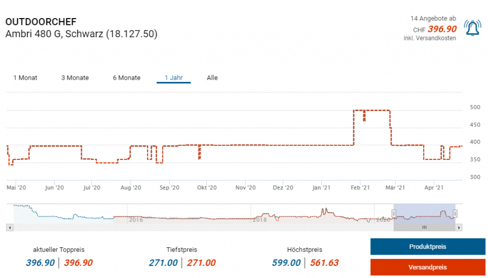488x278 pixels.
Task: Click the left range handle of the navigator
Action: click(x=394, y=213)
